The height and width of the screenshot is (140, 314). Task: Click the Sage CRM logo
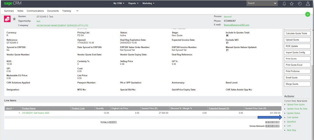pos(13,3)
